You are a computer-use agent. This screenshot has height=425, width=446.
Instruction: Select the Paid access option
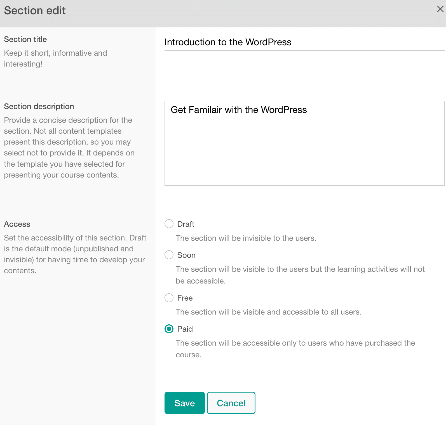pos(169,329)
